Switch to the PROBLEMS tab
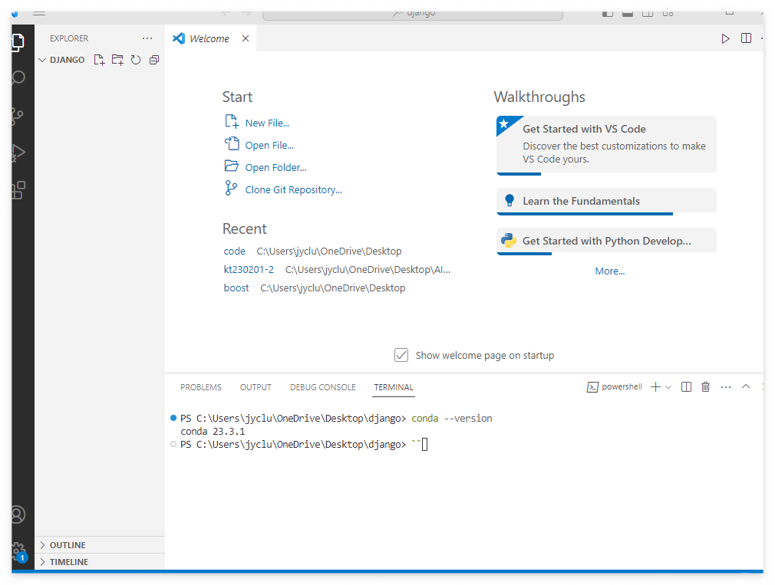 coord(201,387)
